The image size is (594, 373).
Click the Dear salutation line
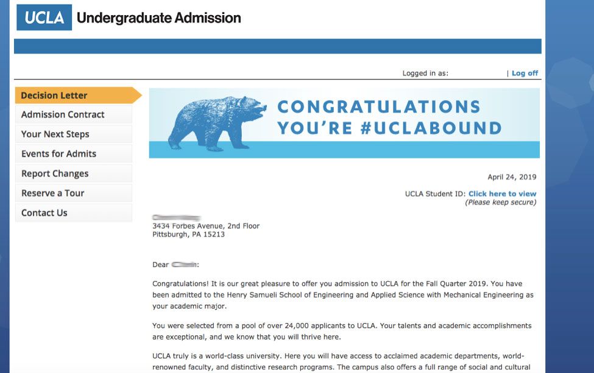(x=175, y=265)
